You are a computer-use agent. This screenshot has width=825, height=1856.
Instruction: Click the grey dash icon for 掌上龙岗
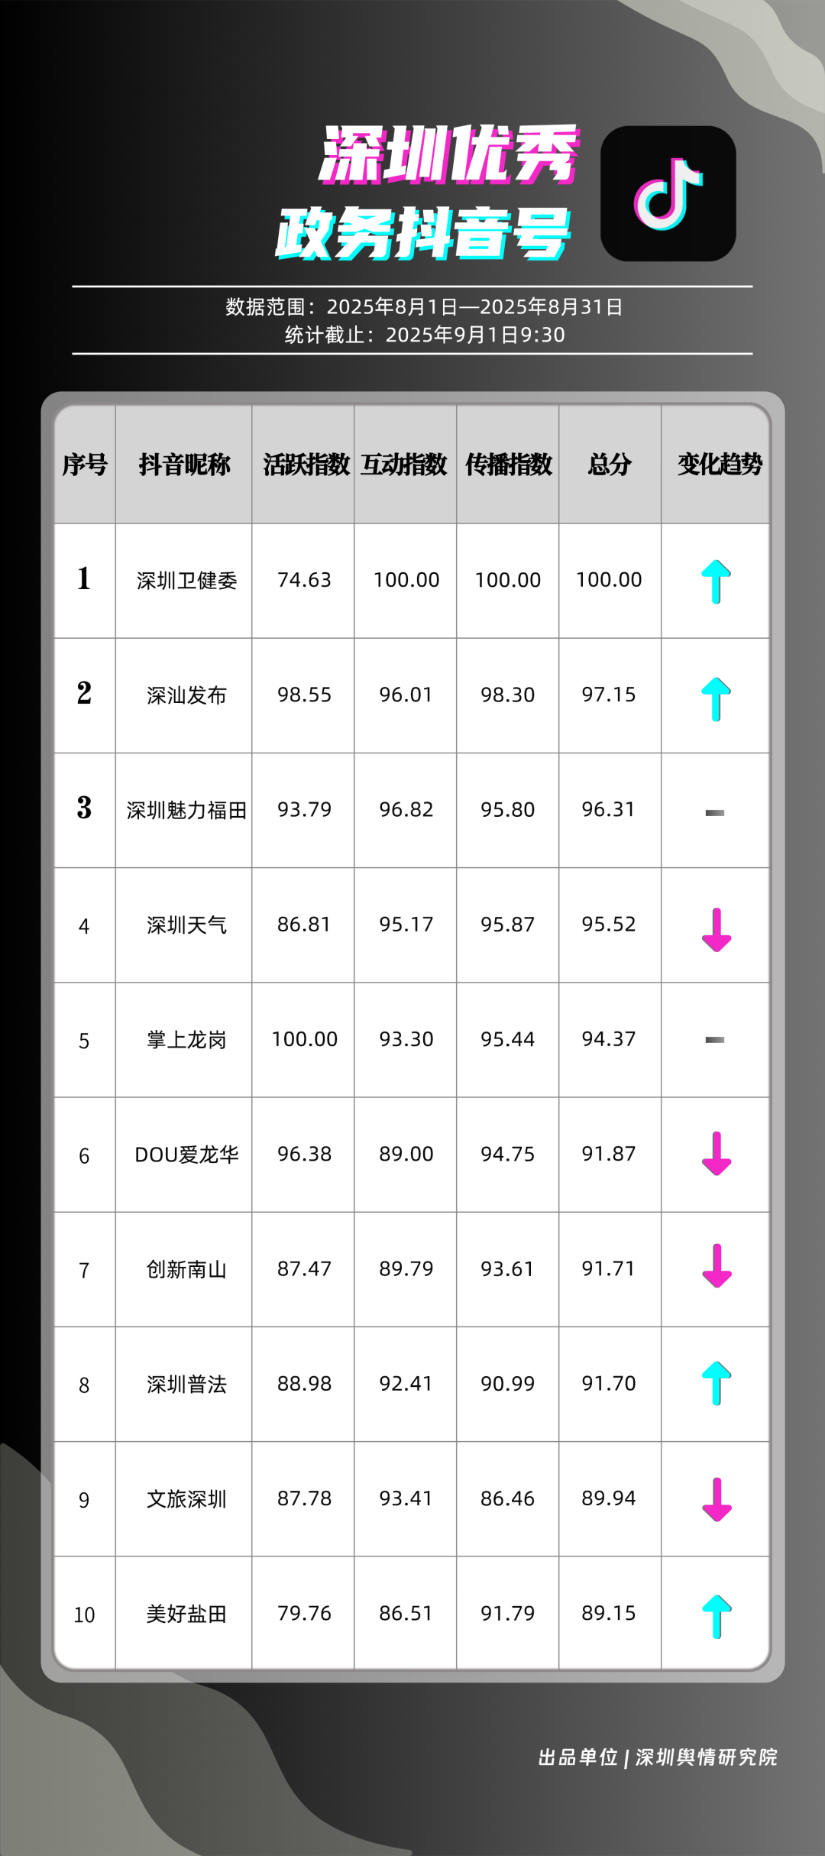pos(714,1039)
